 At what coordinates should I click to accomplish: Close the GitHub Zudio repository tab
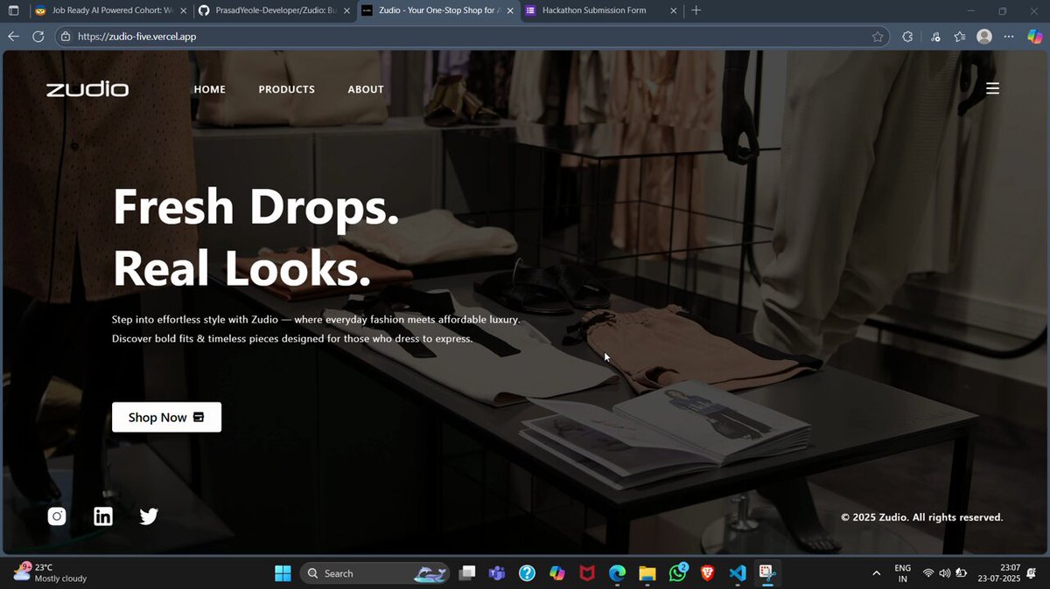346,10
